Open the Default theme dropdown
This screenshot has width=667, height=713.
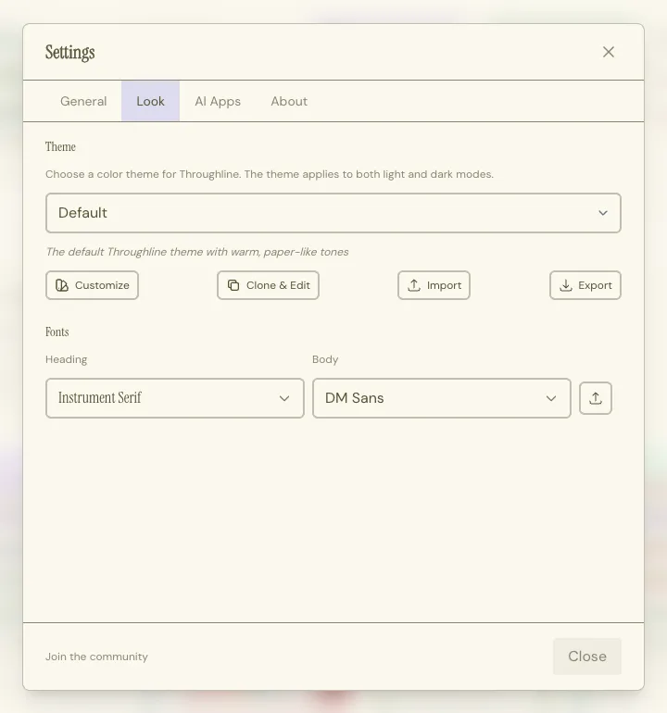[x=333, y=213]
